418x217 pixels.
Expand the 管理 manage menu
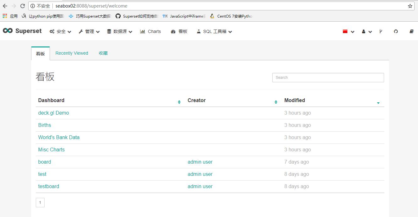[x=89, y=31]
